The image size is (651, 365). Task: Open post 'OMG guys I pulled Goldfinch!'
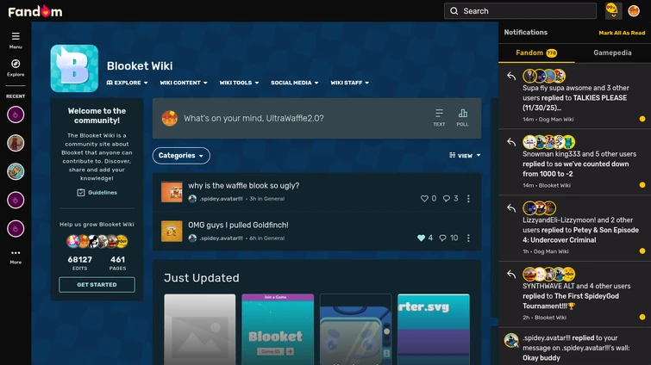point(238,225)
